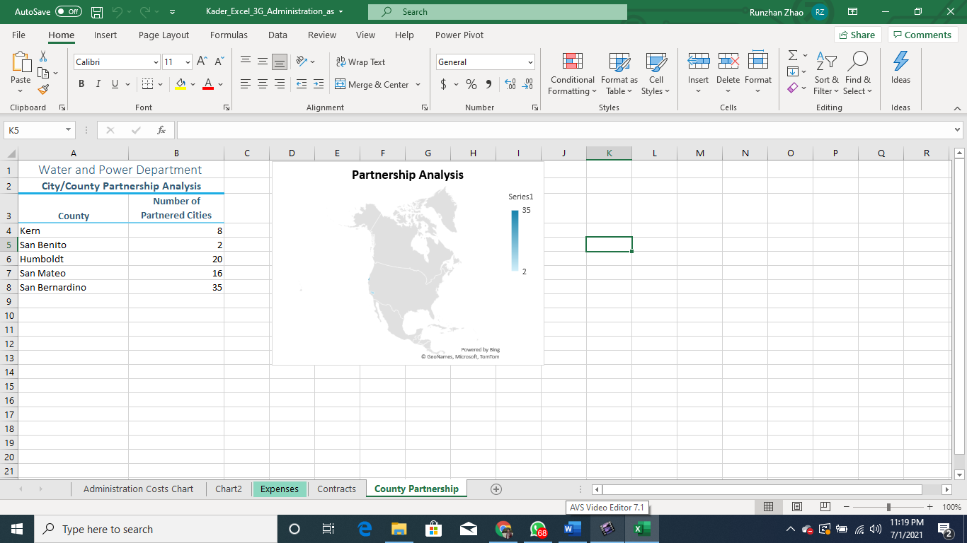Click the Share button
Viewport: 967px width, 543px height.
pyautogui.click(x=859, y=35)
